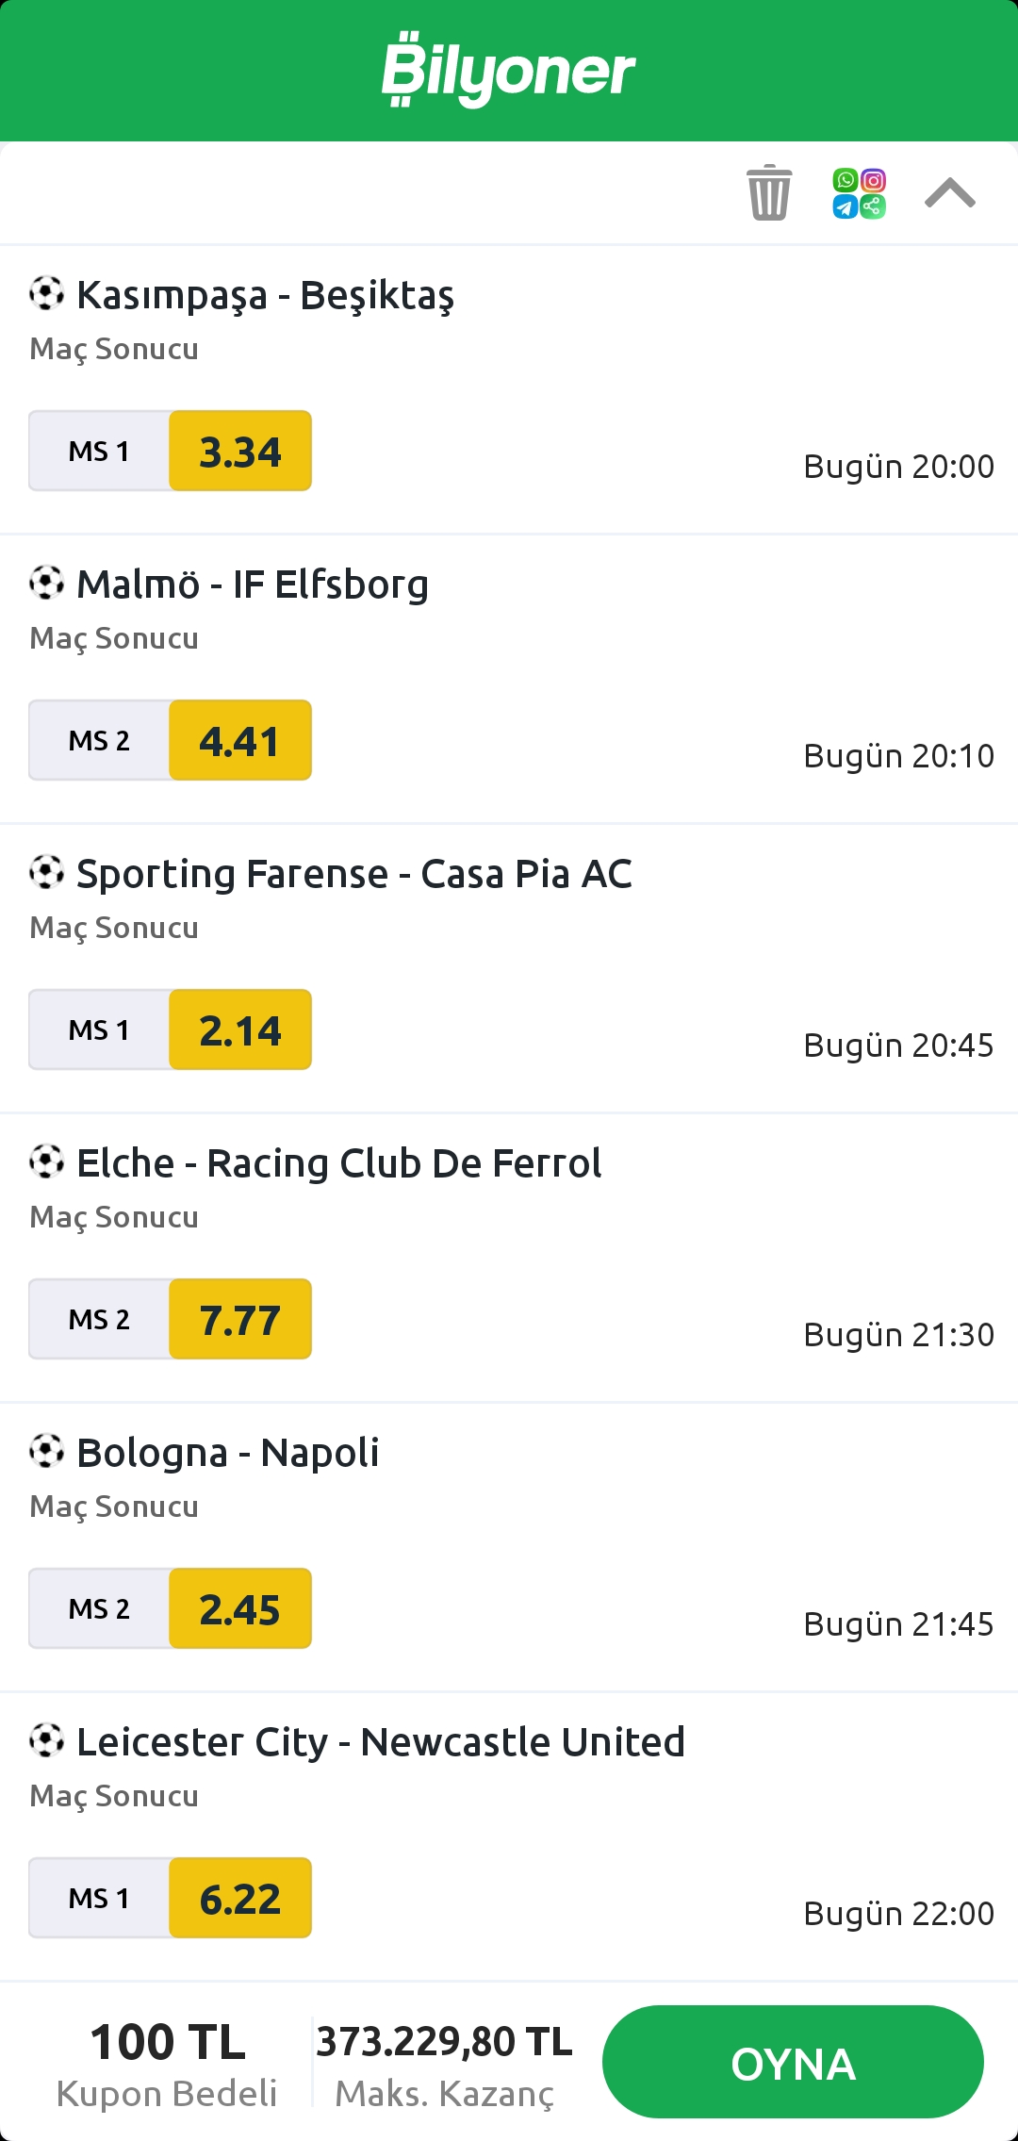Deselect the MS 2 2.45 Napoli odds
The width and height of the screenshot is (1018, 2141).
(x=171, y=1608)
